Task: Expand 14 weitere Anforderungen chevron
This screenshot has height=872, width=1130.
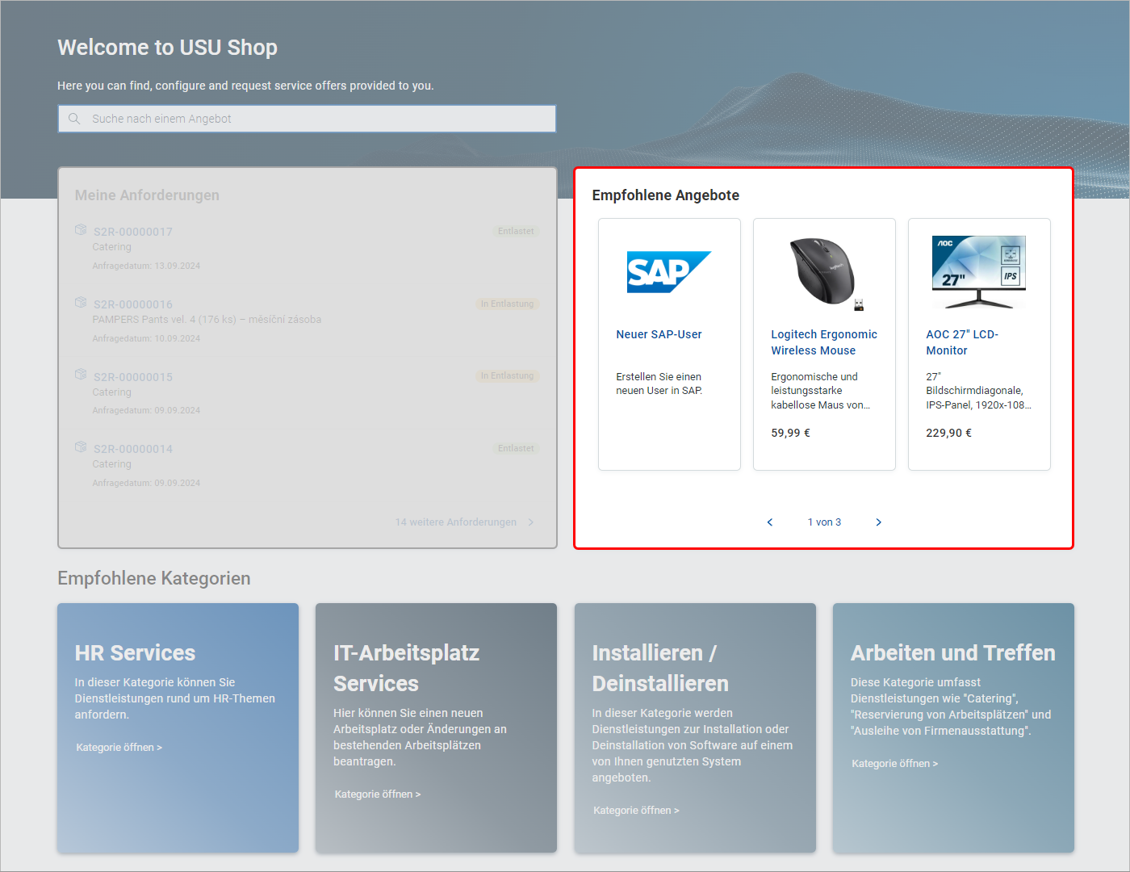Action: (x=530, y=522)
